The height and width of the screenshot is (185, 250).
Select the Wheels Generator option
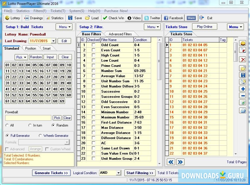[x=40, y=136]
